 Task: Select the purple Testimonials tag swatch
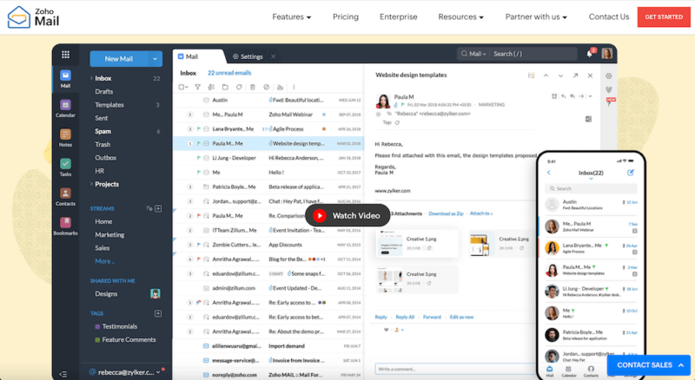[97, 326]
